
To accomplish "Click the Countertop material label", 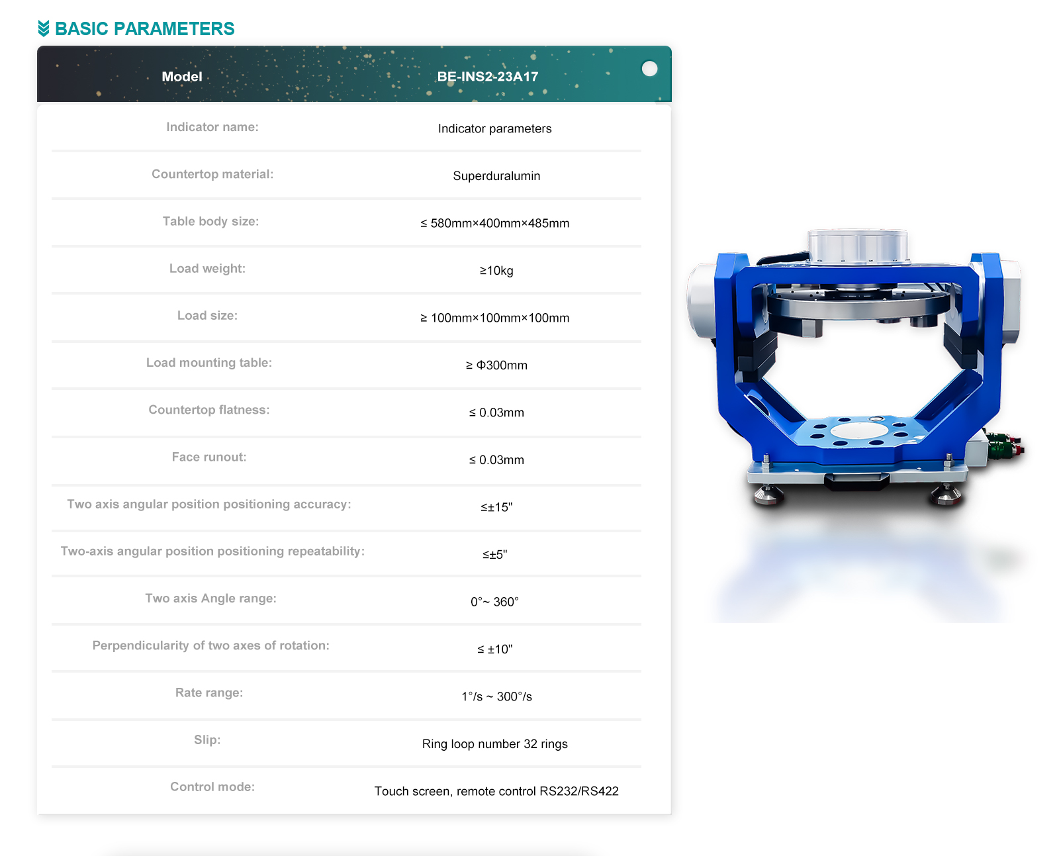I will click(212, 174).
